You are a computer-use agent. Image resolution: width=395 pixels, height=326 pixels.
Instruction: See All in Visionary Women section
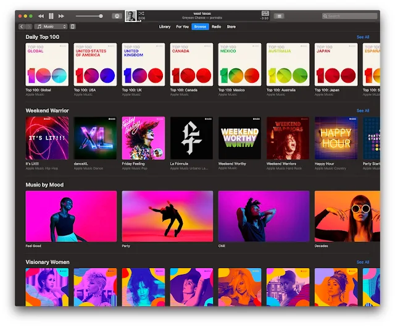tap(363, 262)
